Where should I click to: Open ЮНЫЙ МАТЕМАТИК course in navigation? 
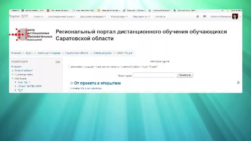pyautogui.click(x=30, y=86)
